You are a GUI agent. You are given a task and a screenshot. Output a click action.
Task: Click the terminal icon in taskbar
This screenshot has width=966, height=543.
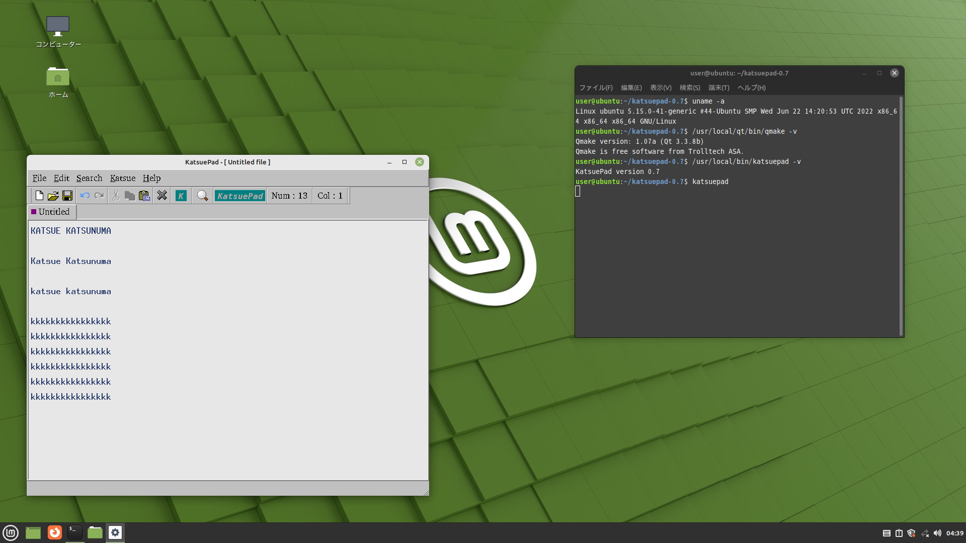[x=75, y=532]
